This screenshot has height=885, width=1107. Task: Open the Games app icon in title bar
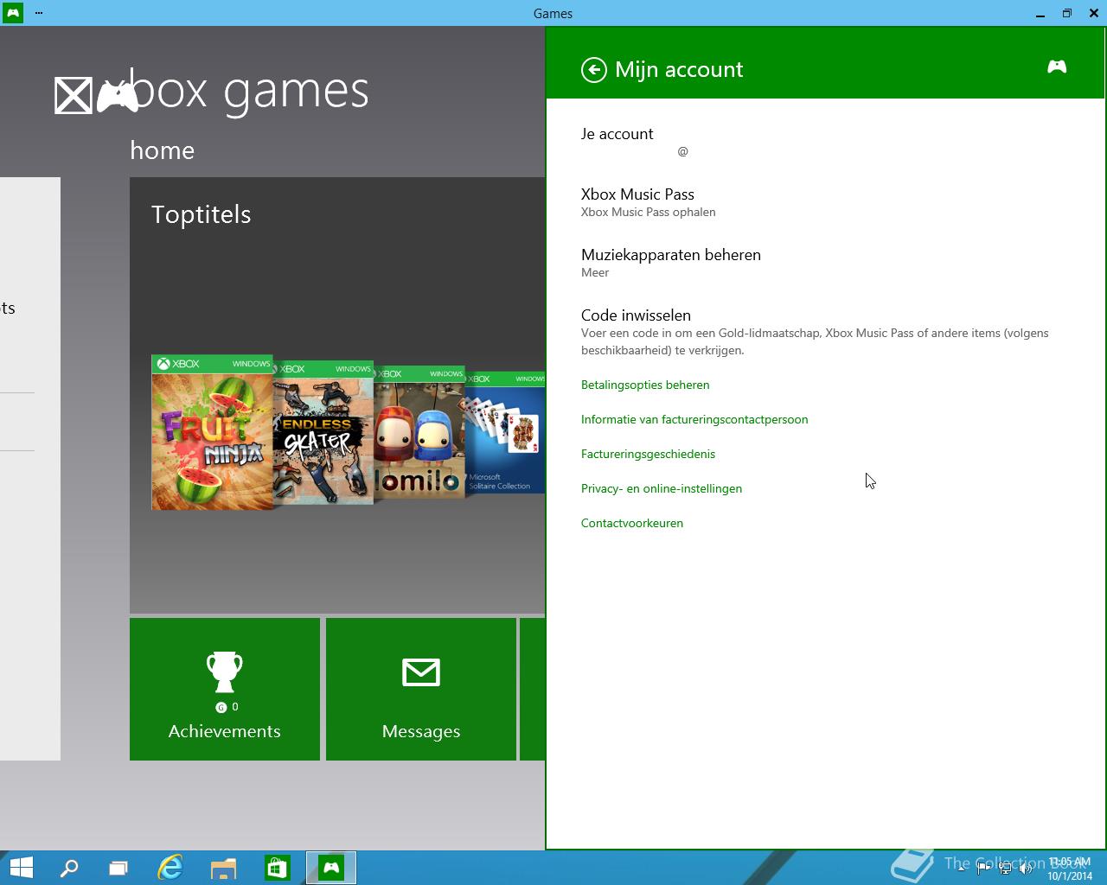pyautogui.click(x=13, y=13)
